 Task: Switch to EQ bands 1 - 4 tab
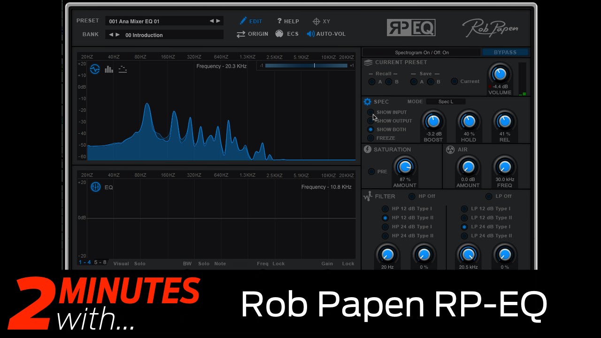click(85, 262)
